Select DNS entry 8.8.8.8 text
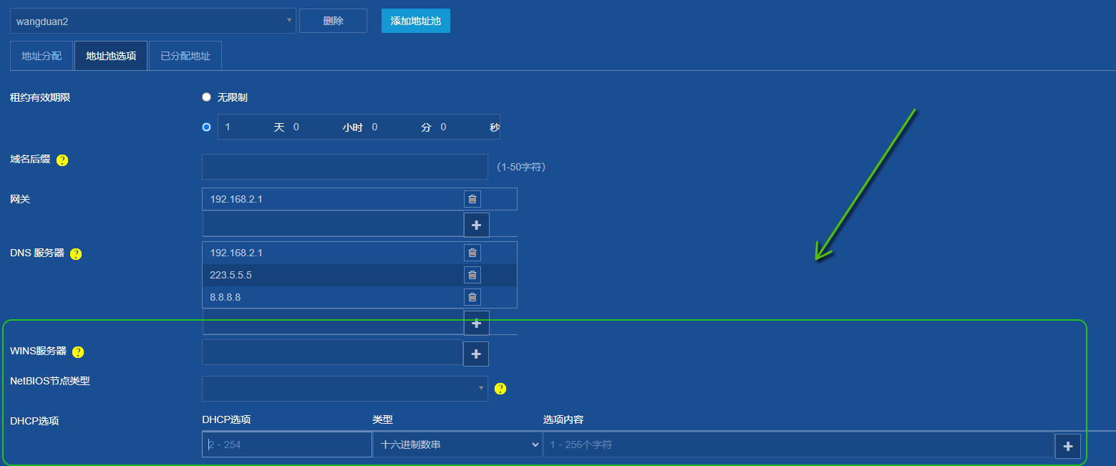Viewport: 1116px width, 466px height. coord(225,297)
